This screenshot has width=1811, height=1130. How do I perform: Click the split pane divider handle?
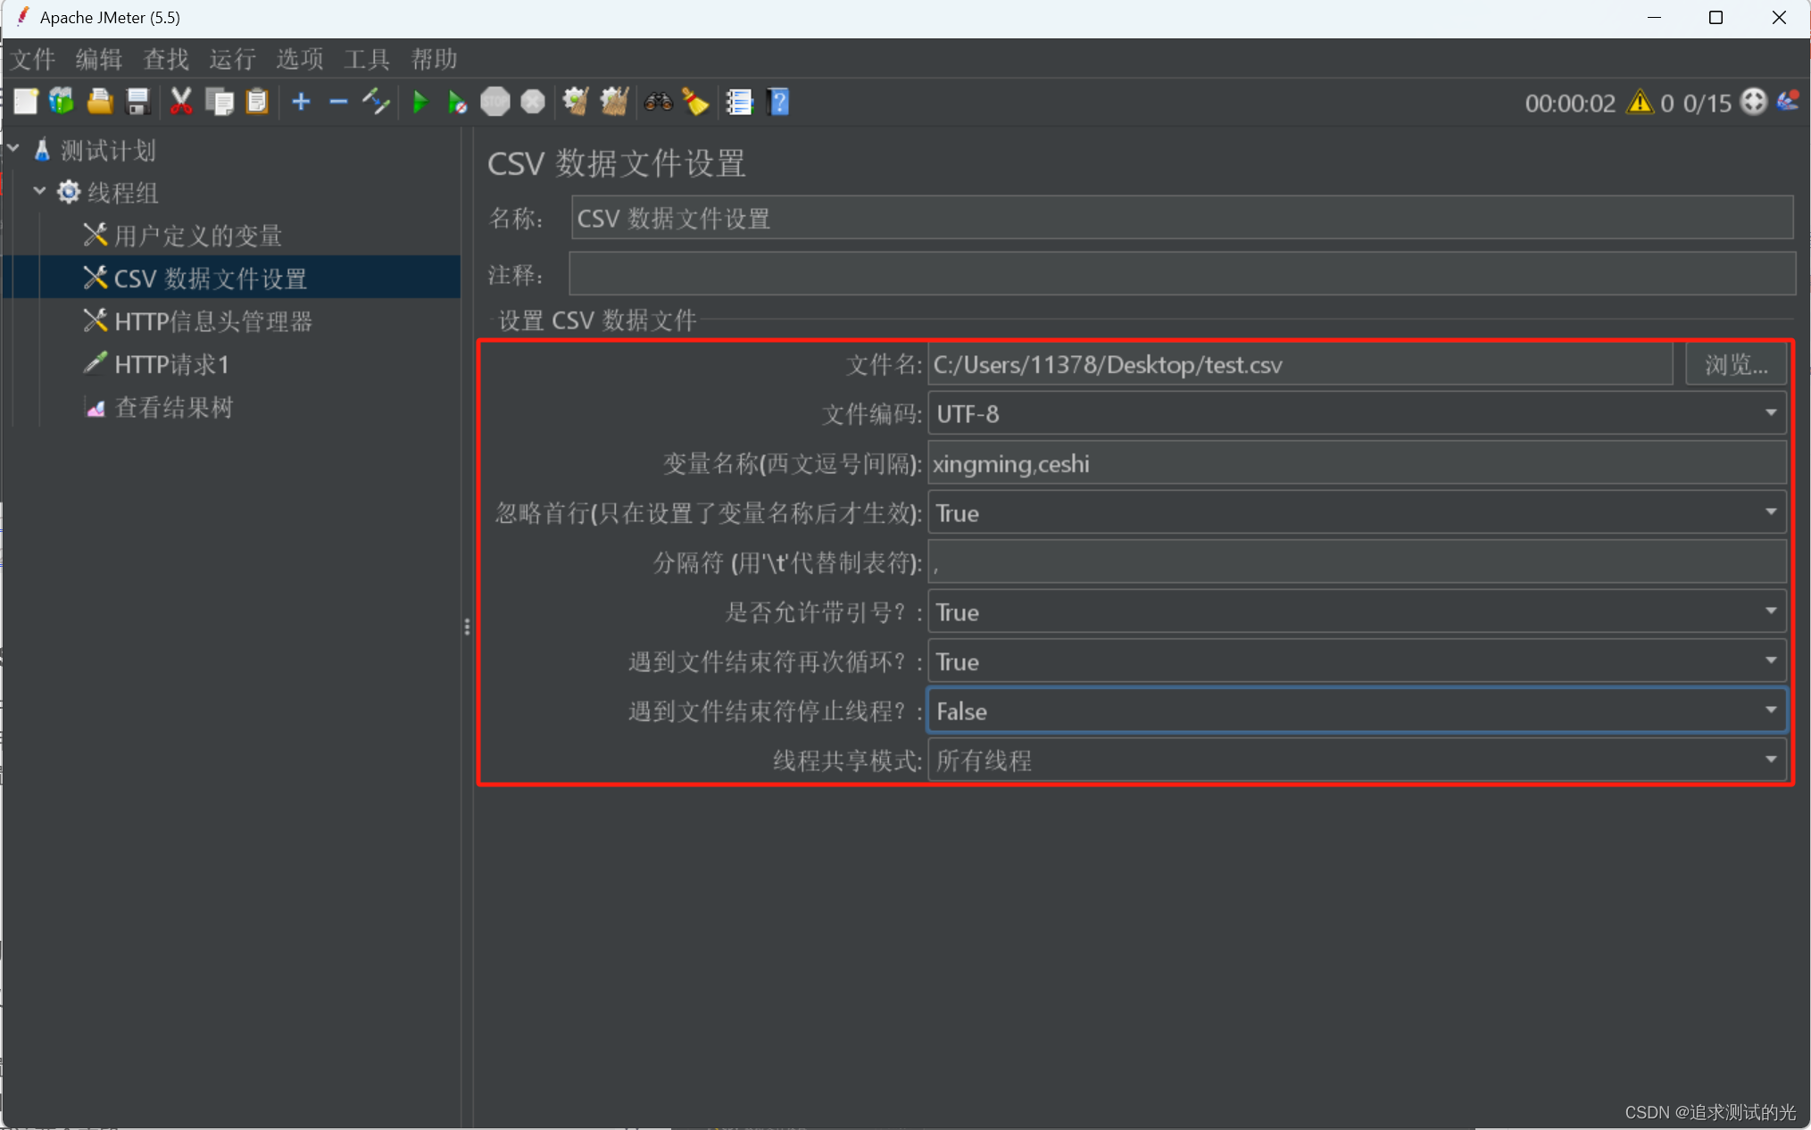point(467,627)
